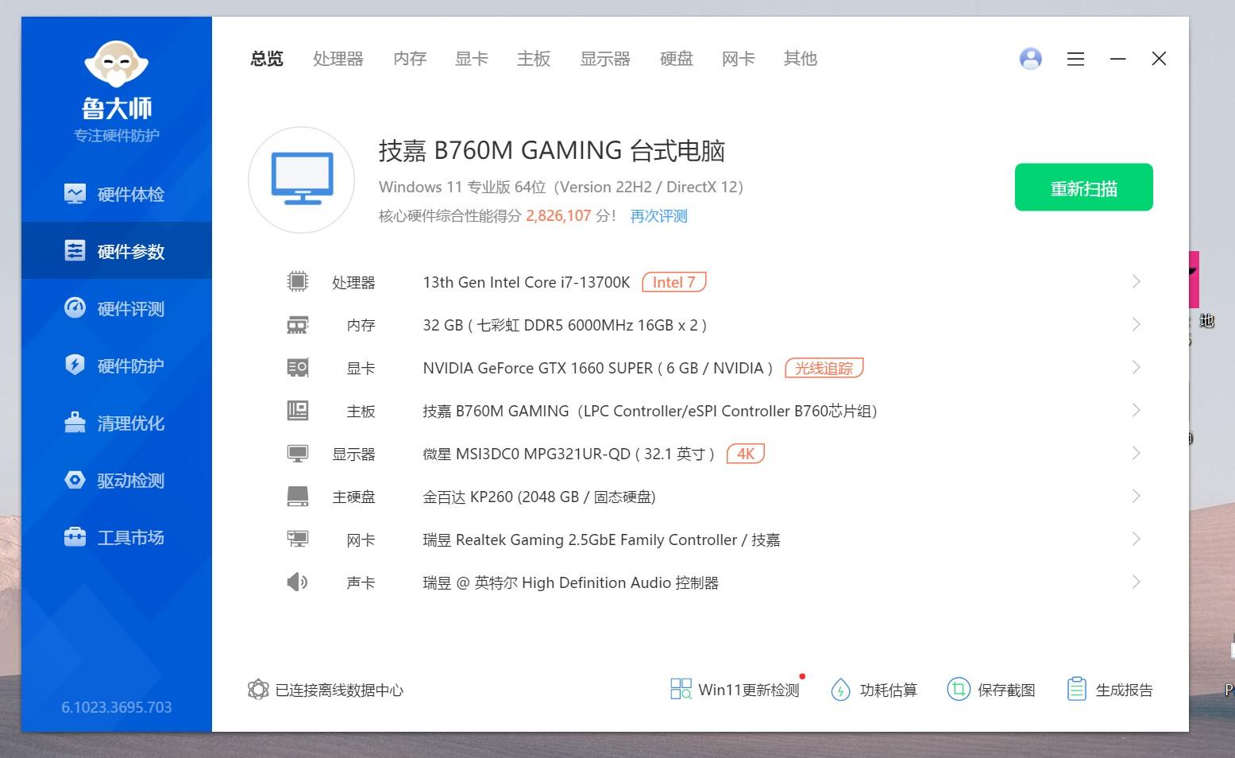
Task: Switch to the 总览 tab
Action: pyautogui.click(x=267, y=59)
